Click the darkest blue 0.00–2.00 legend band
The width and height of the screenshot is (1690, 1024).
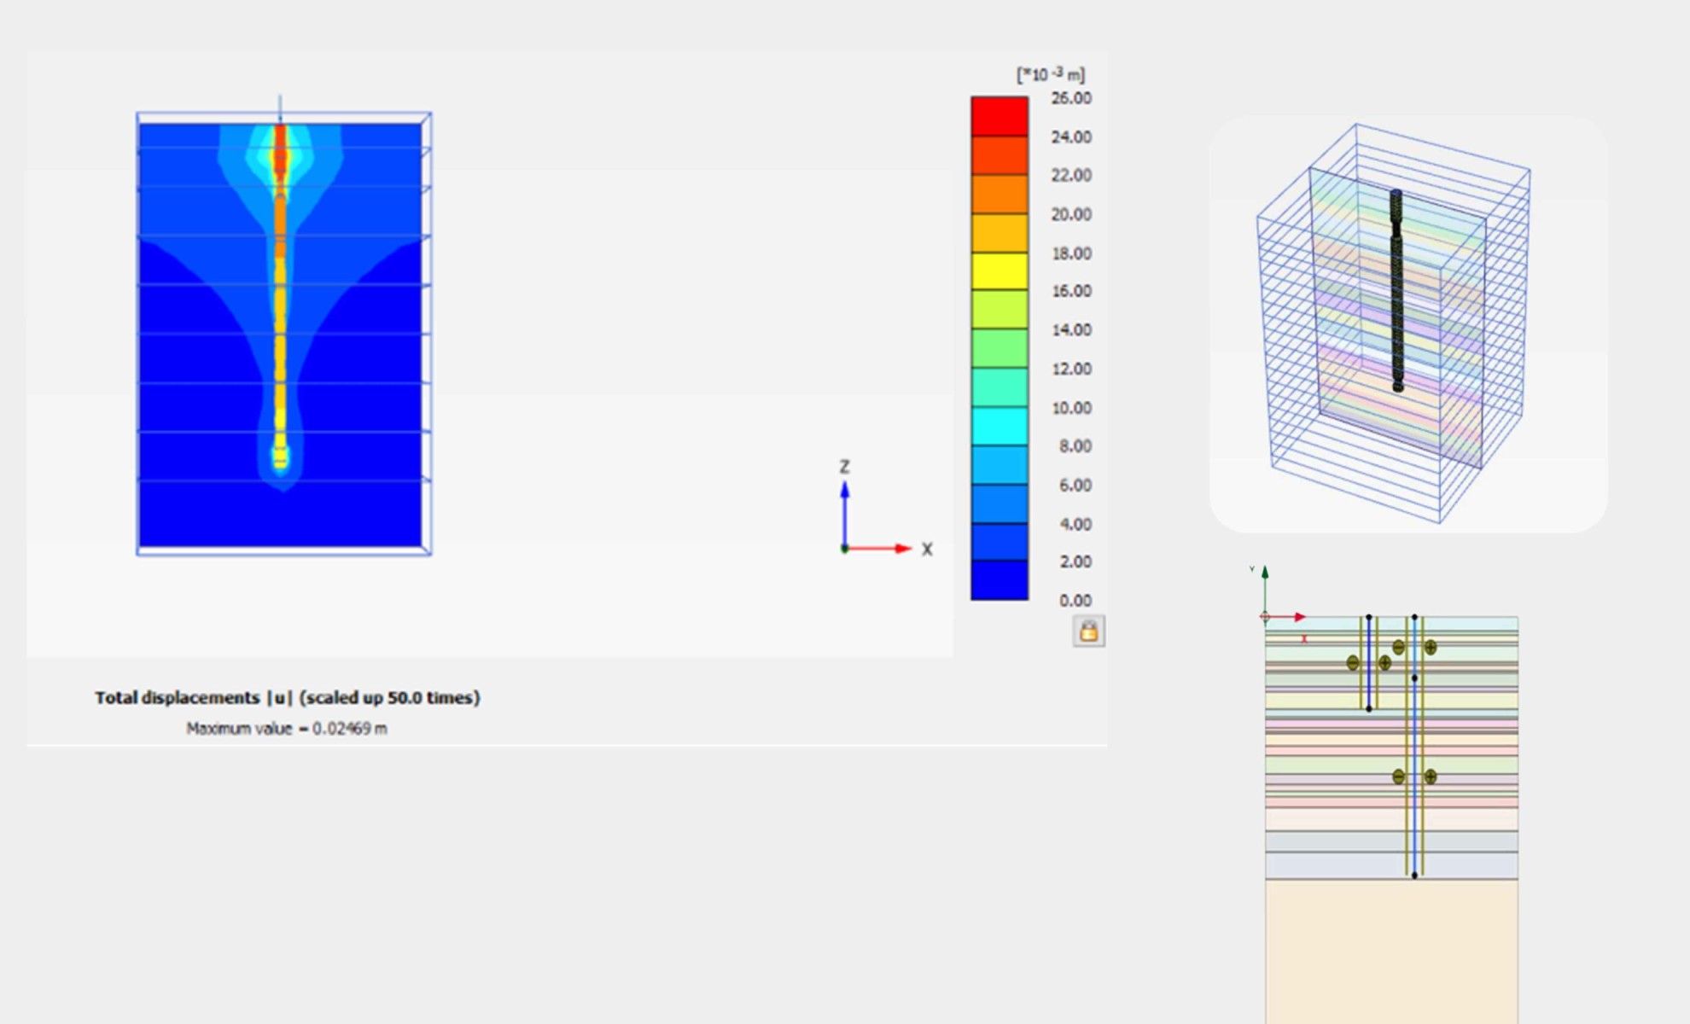coord(999,580)
